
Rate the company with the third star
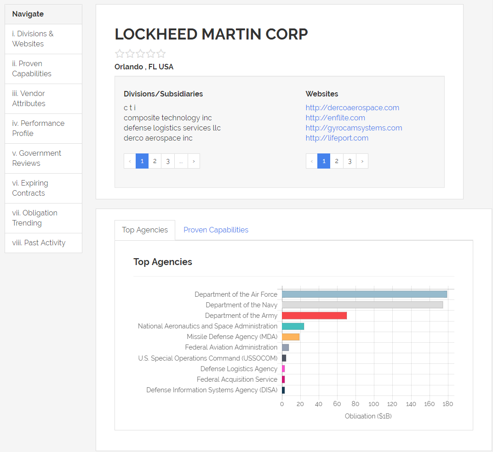(x=140, y=54)
